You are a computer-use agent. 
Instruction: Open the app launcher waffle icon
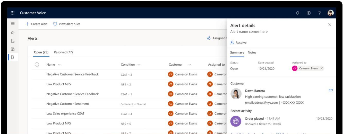(x=13, y=13)
